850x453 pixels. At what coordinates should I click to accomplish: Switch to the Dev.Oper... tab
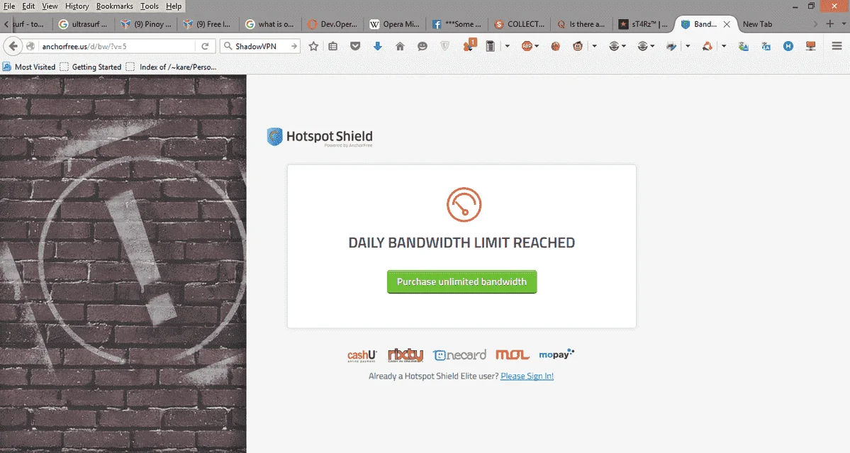[333, 24]
